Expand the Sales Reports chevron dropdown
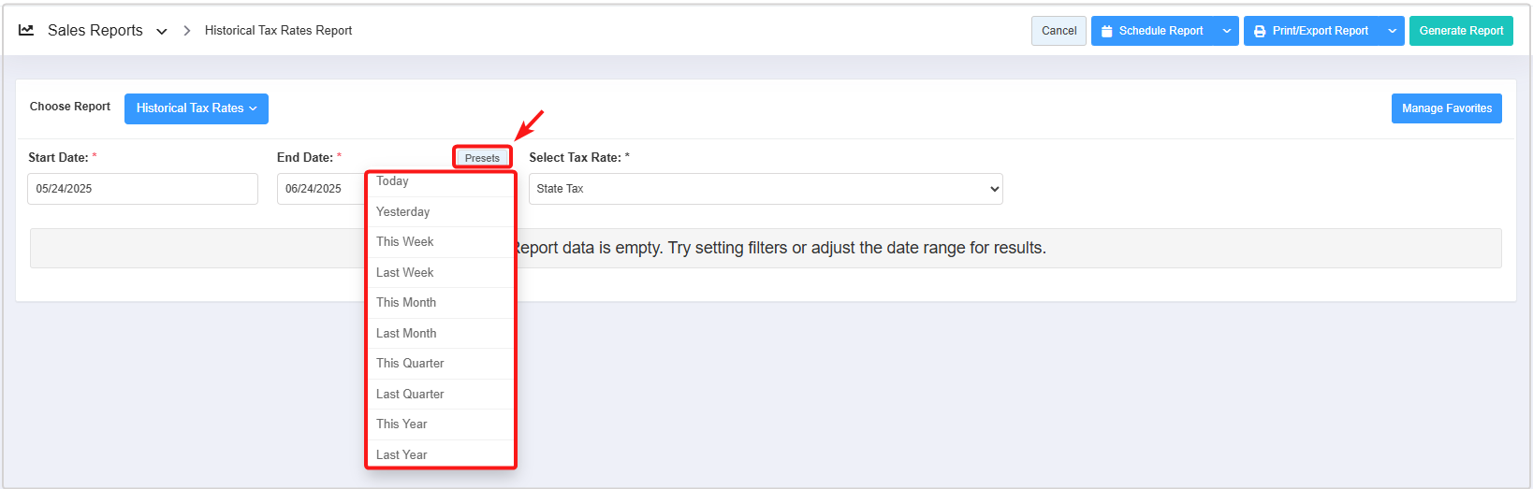Viewport: 1533px width, 489px height. [162, 32]
